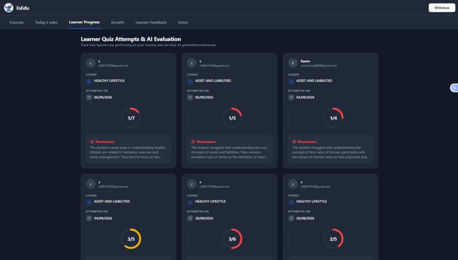This screenshot has height=260, width=458.
Task: Click the book icon on the 3/5 card
Action: [89, 202]
